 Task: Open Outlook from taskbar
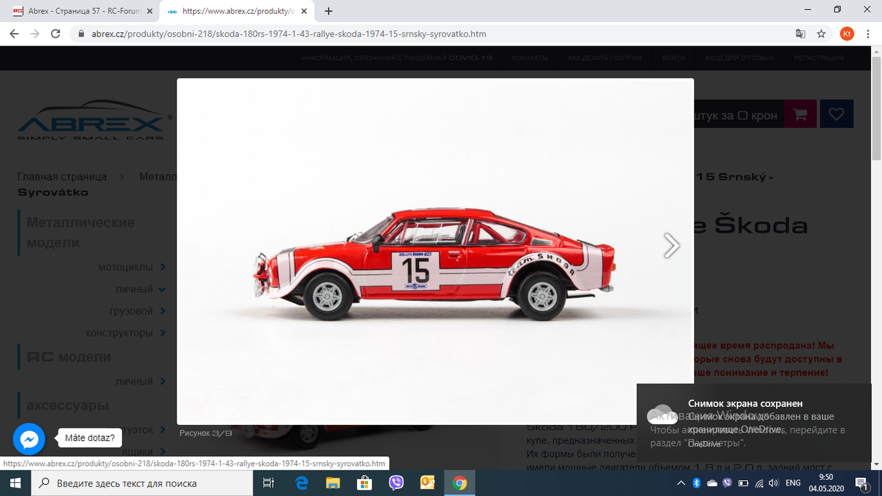427,483
